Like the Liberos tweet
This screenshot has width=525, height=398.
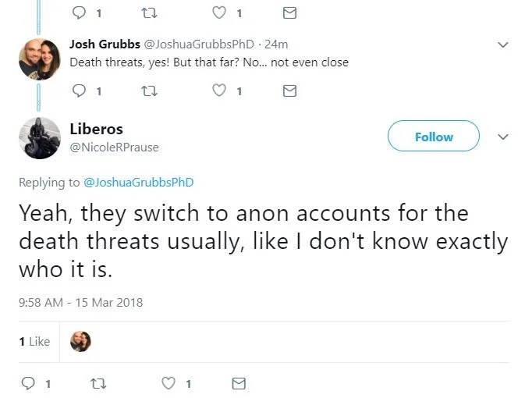pos(169,383)
